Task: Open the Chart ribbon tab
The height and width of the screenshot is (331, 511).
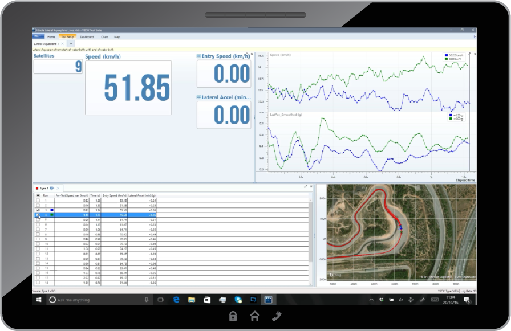Action: coord(104,36)
